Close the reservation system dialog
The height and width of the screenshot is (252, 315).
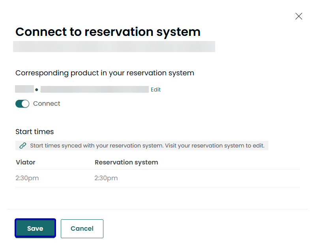pos(299,16)
